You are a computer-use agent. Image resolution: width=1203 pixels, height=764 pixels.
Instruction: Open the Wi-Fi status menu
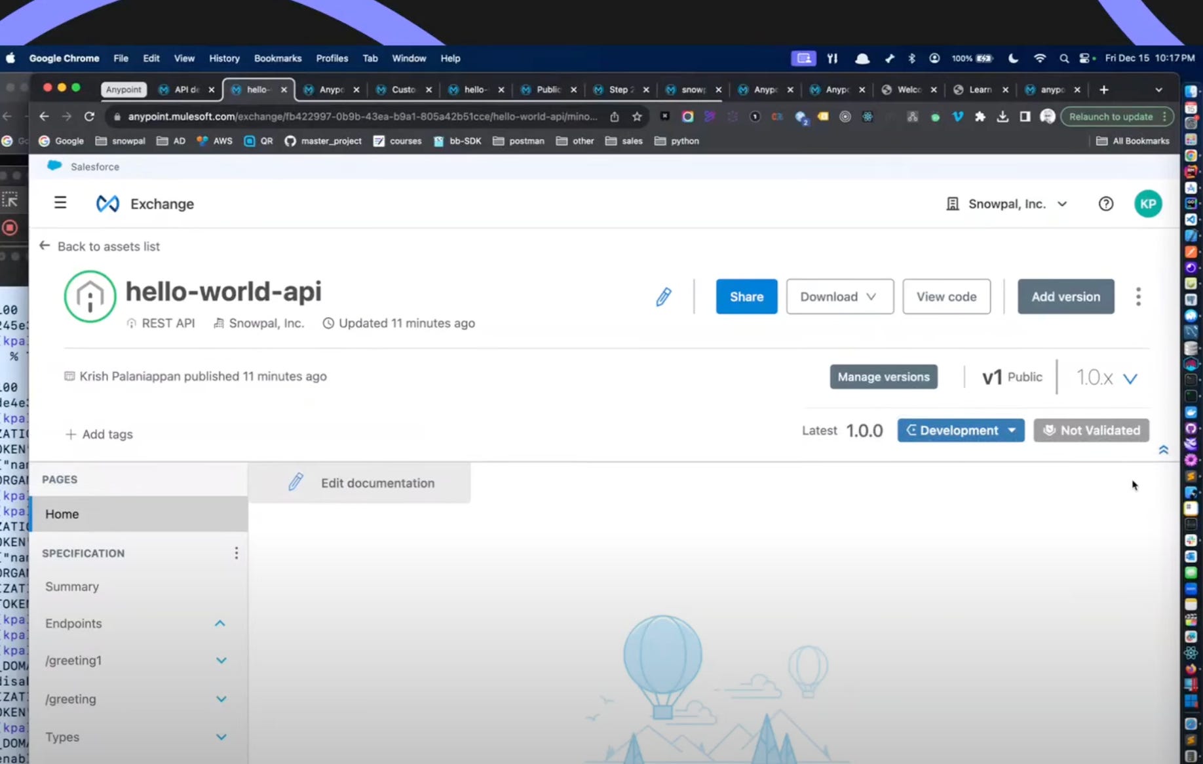coord(1040,58)
